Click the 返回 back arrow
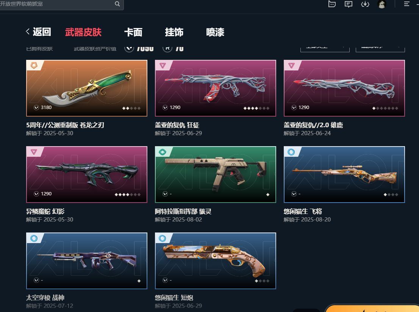 pos(28,31)
